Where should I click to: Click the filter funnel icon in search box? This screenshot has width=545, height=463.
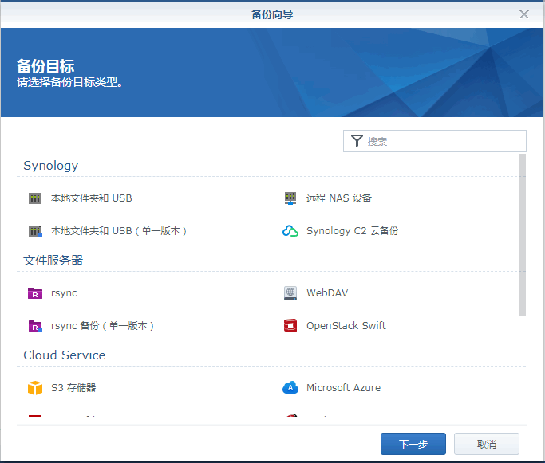[x=357, y=141]
